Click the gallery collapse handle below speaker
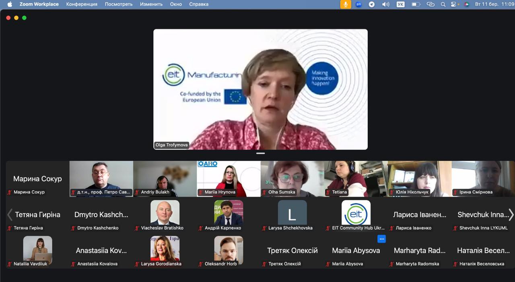 260,153
